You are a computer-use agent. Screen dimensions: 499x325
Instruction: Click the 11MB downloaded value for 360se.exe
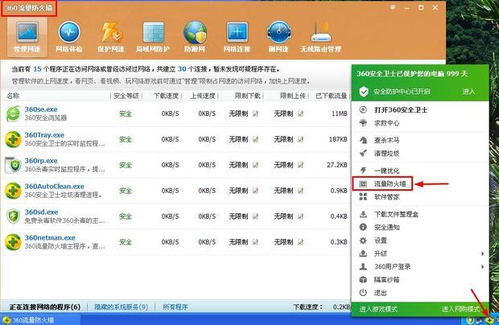point(340,113)
